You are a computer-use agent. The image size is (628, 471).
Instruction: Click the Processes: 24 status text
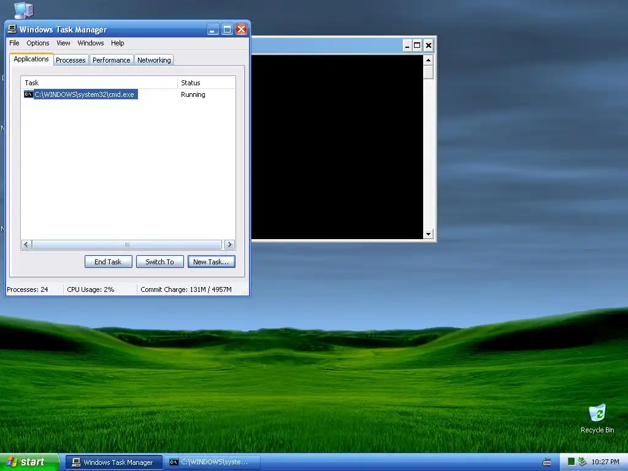27,289
